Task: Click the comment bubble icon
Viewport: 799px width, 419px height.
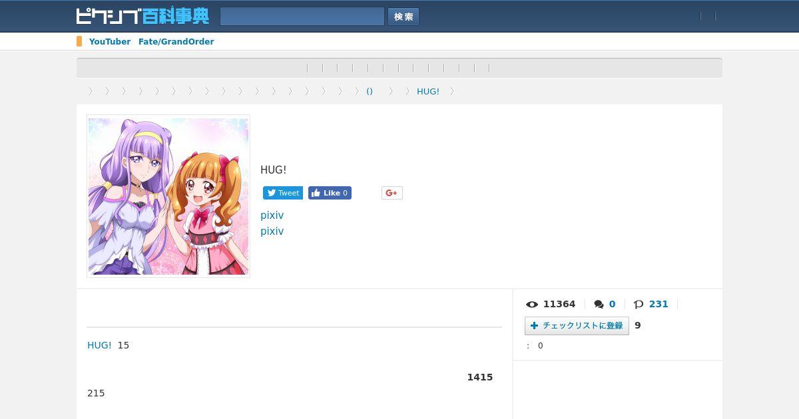Action: point(599,304)
